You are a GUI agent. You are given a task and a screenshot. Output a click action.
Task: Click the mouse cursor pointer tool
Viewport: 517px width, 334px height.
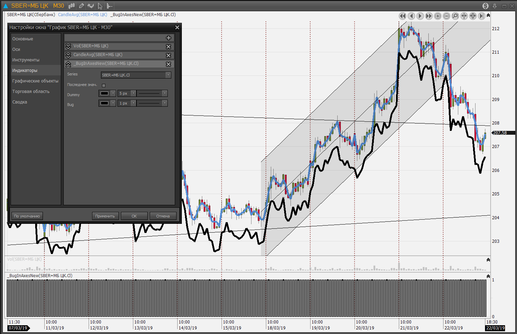coord(100,6)
